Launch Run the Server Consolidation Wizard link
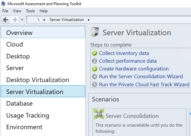 pos(141,77)
